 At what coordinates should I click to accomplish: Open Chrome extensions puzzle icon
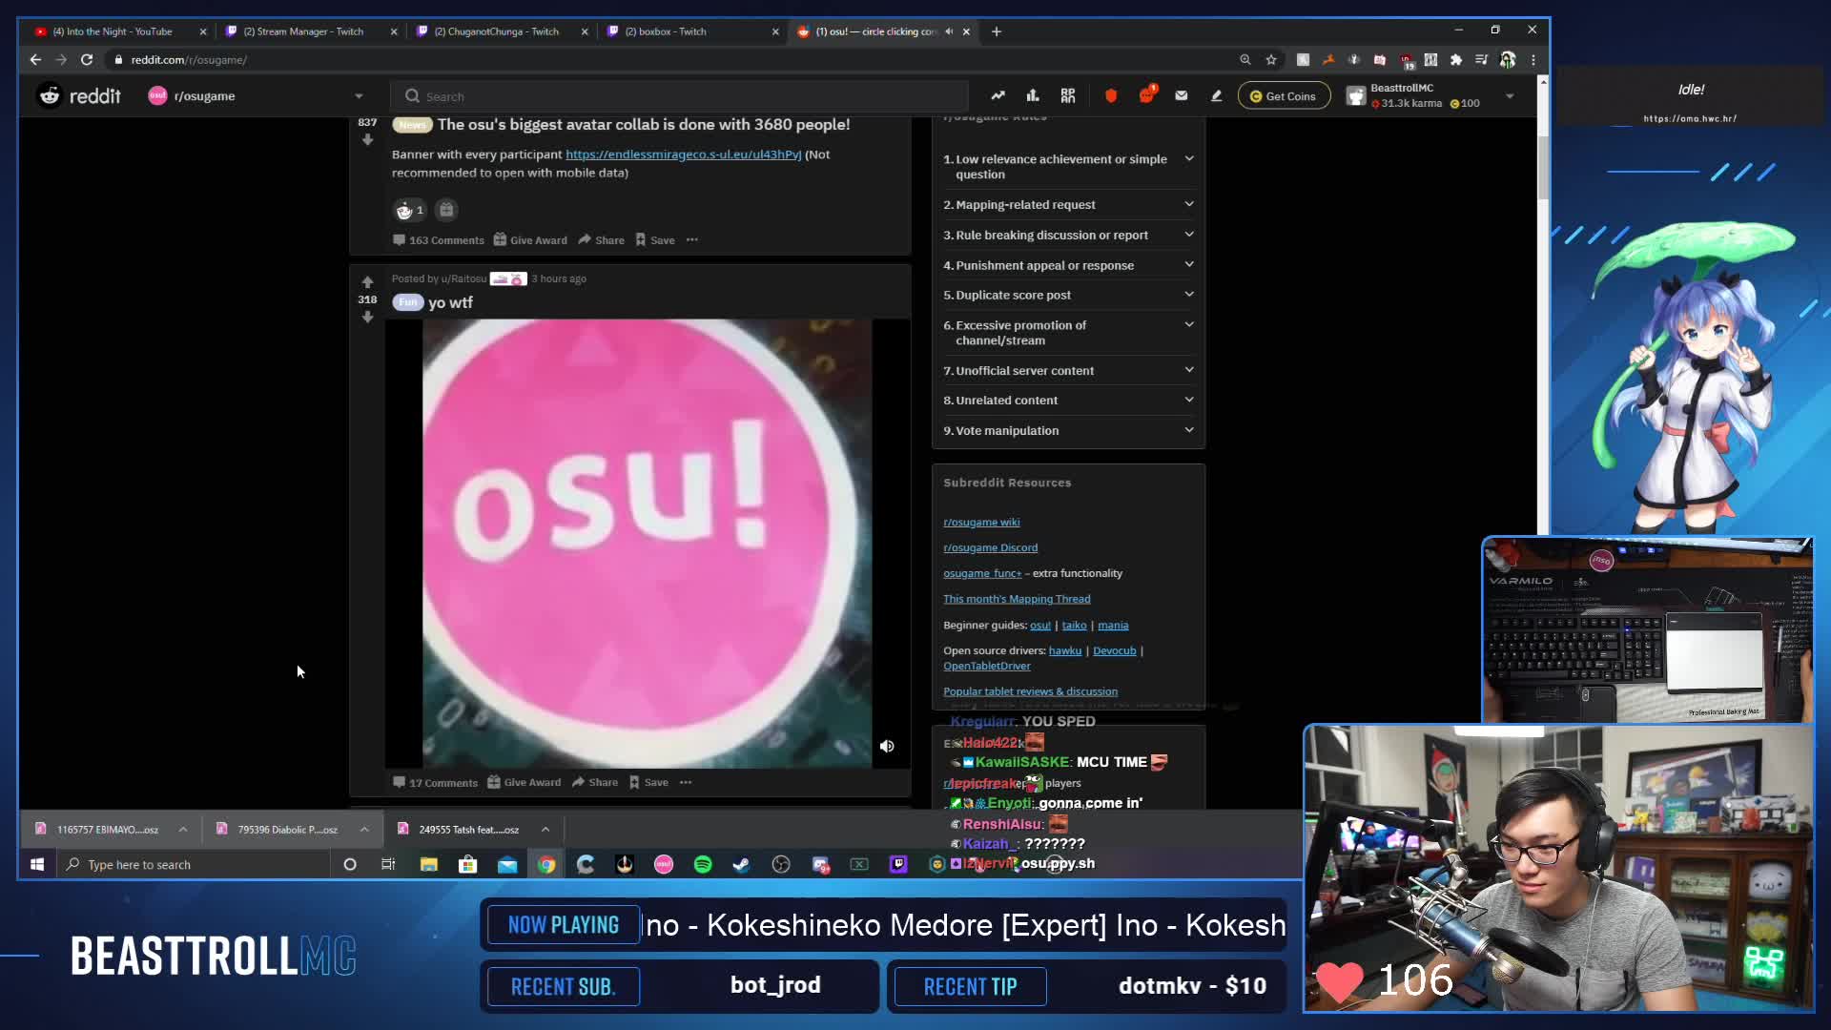point(1456,59)
